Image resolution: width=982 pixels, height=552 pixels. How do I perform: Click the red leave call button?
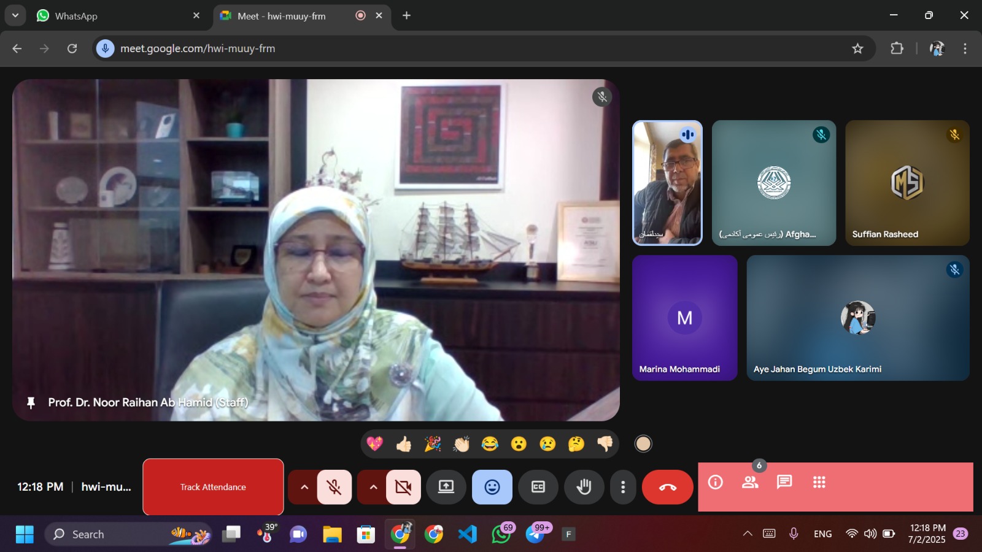pyautogui.click(x=667, y=487)
